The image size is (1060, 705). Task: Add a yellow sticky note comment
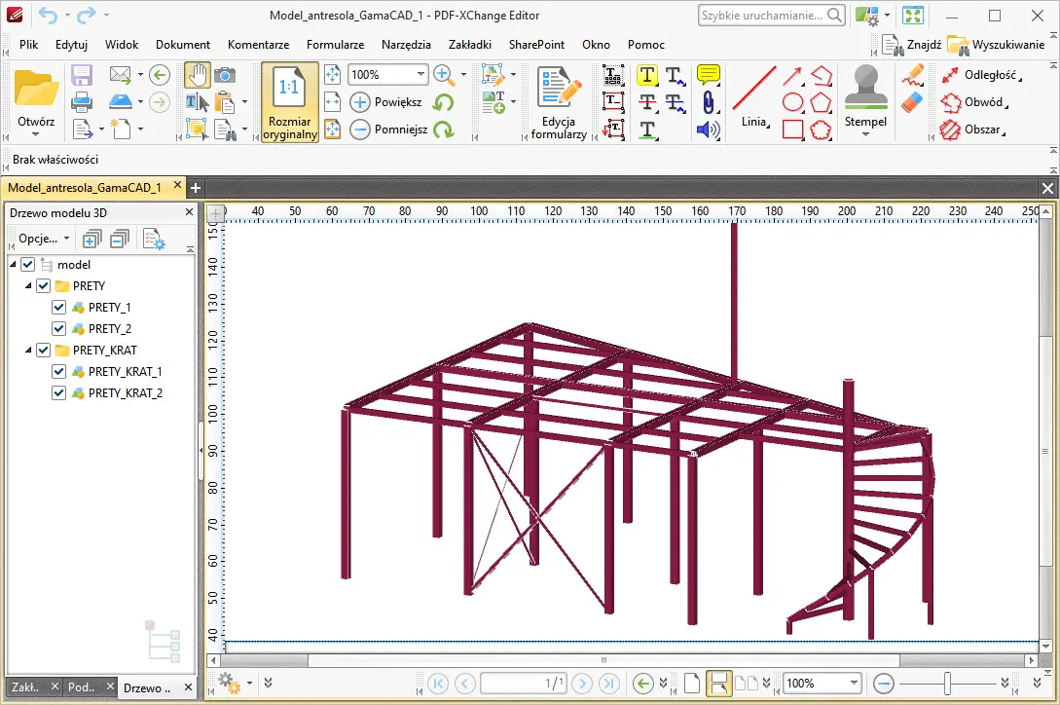tap(708, 75)
